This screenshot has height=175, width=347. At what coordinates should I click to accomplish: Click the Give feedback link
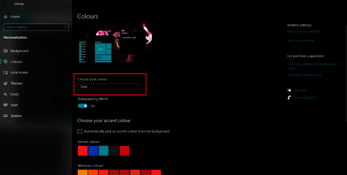click(x=305, y=97)
